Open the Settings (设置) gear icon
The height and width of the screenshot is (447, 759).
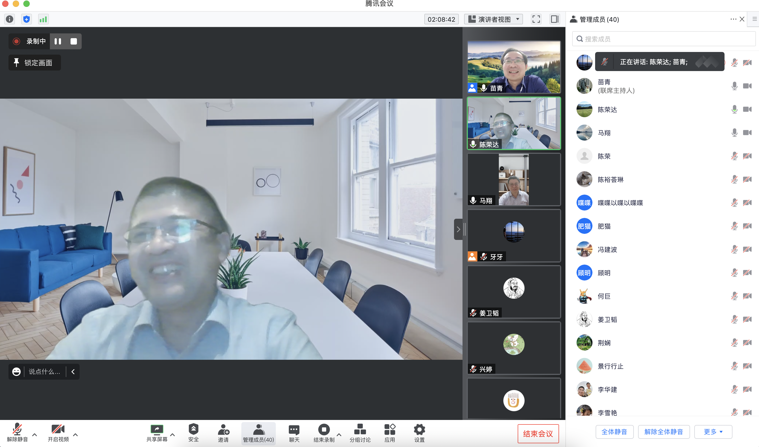click(x=419, y=429)
